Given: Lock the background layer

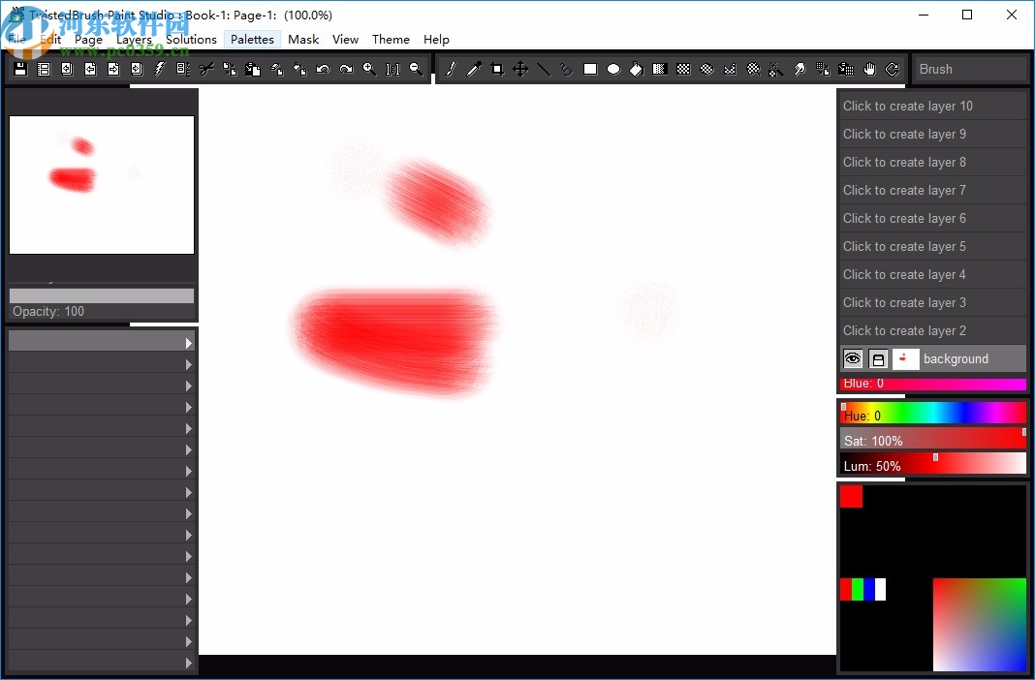Looking at the screenshot, I should [877, 358].
